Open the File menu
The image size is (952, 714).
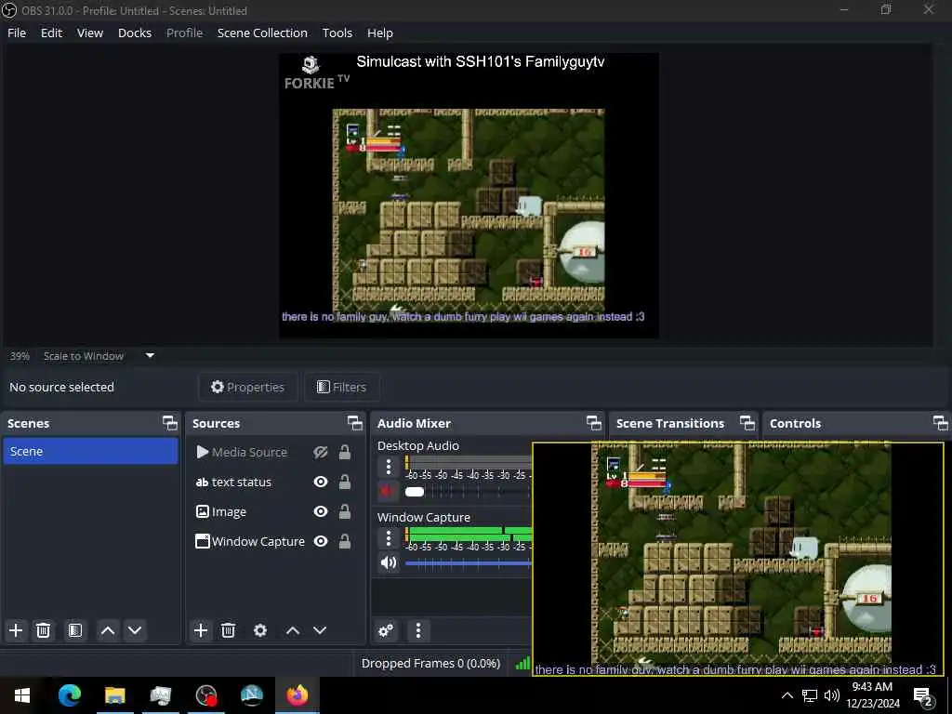coord(17,33)
